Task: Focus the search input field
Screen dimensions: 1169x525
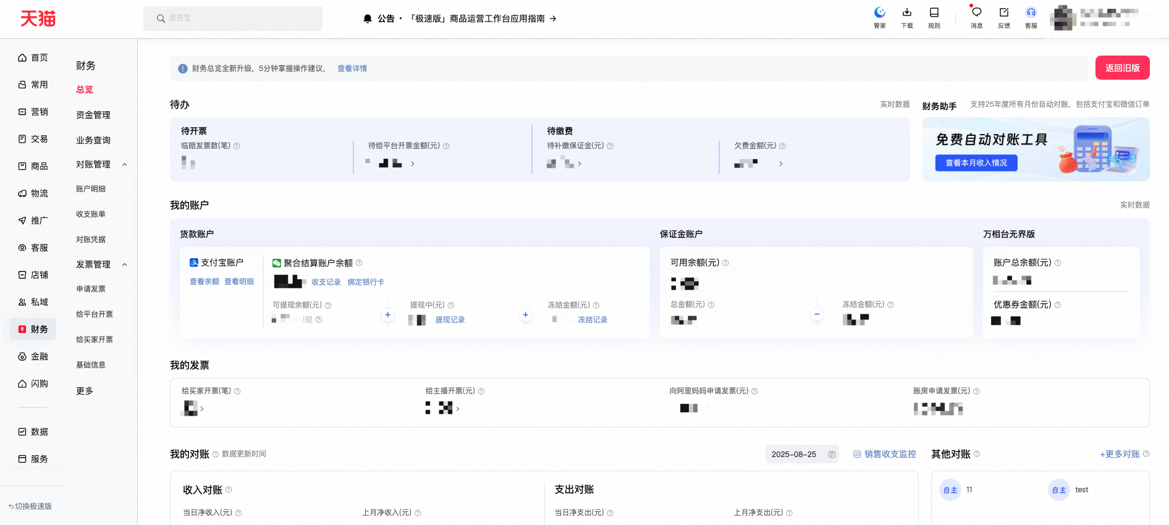Action: (233, 19)
